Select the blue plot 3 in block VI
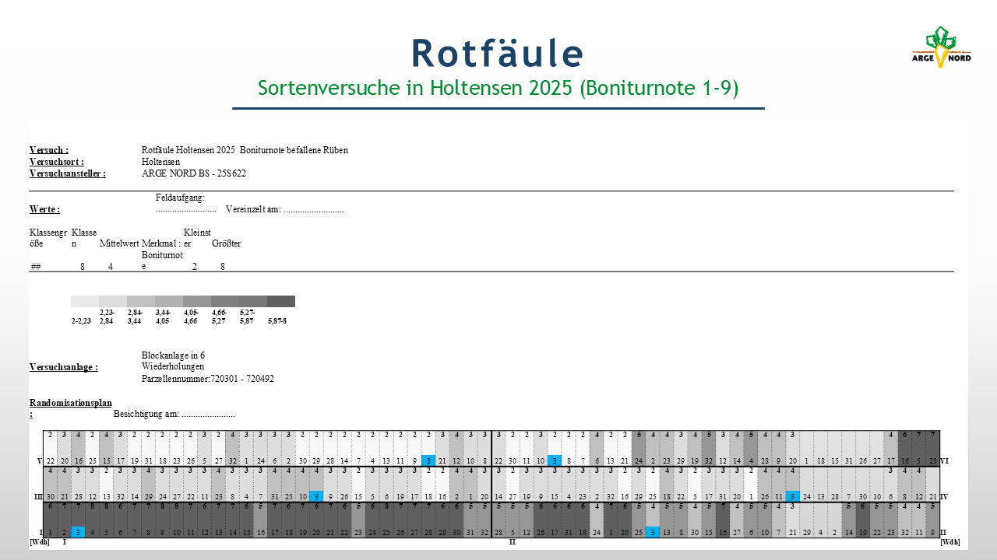The width and height of the screenshot is (997, 560). click(x=555, y=460)
